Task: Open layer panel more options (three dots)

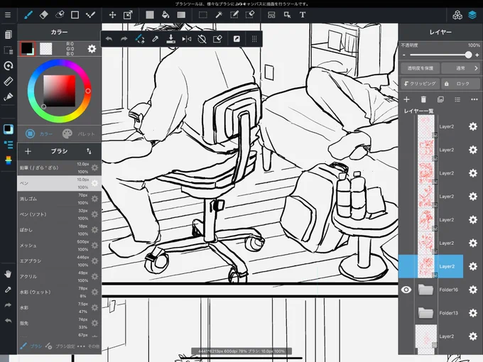Action: (x=474, y=99)
